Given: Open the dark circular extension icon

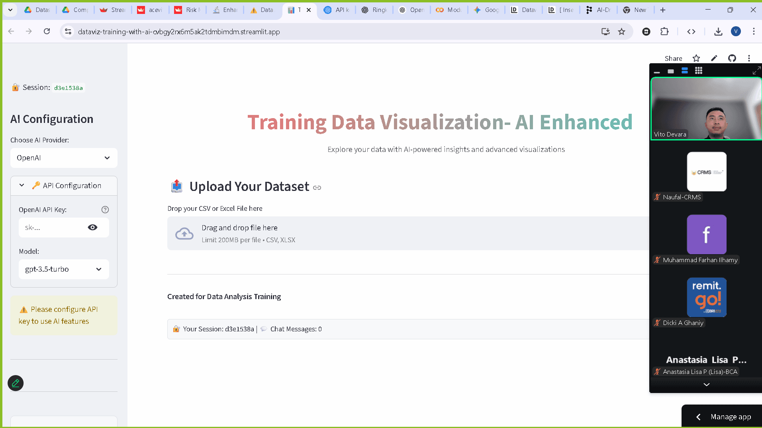Looking at the screenshot, I should coord(646,31).
